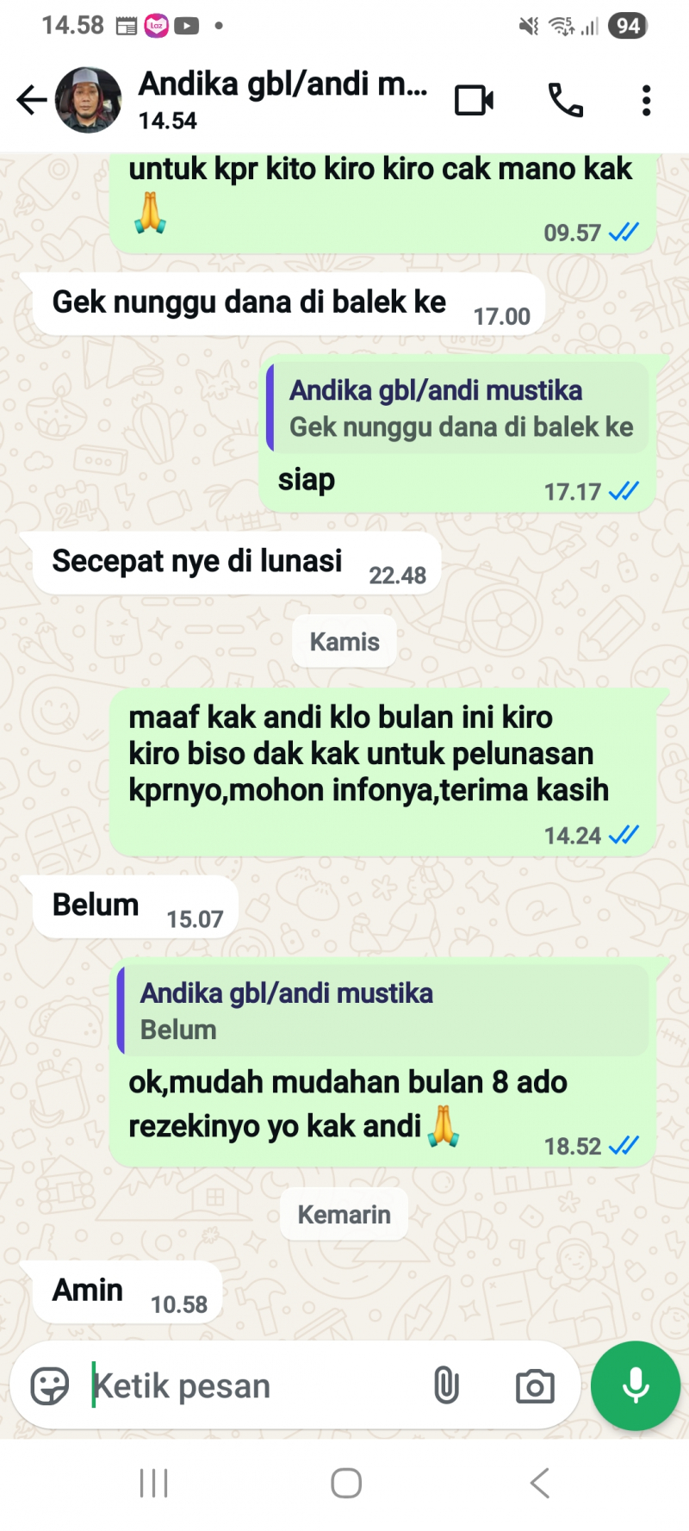Tap the paperclip attach icon

click(446, 1385)
